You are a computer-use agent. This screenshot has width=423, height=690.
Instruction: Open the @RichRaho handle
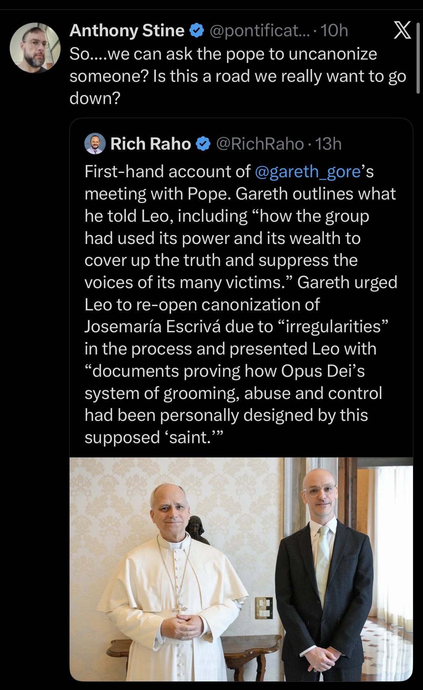[260, 144]
